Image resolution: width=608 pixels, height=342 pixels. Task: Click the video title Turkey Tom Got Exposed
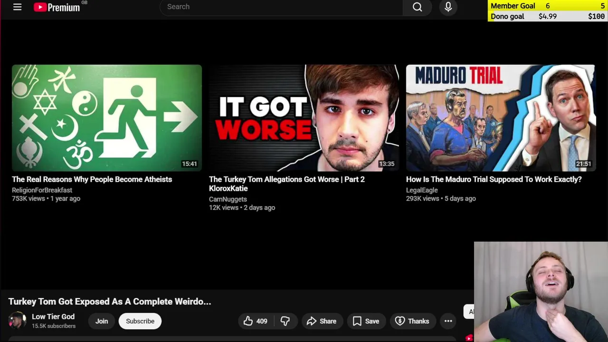[110, 302]
